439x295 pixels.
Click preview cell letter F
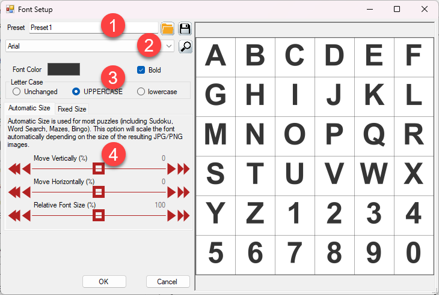pos(414,57)
